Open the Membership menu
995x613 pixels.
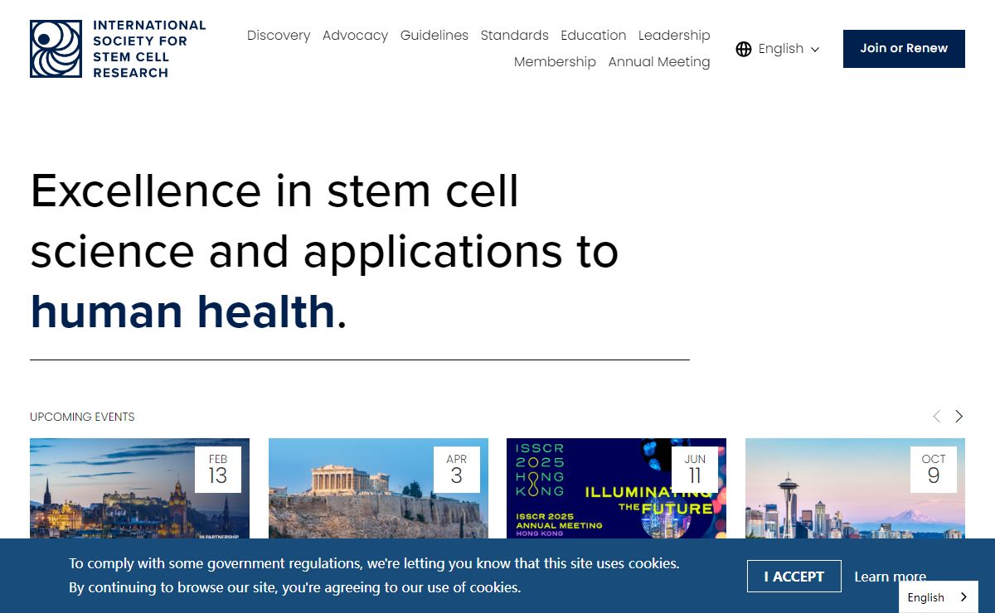click(555, 62)
